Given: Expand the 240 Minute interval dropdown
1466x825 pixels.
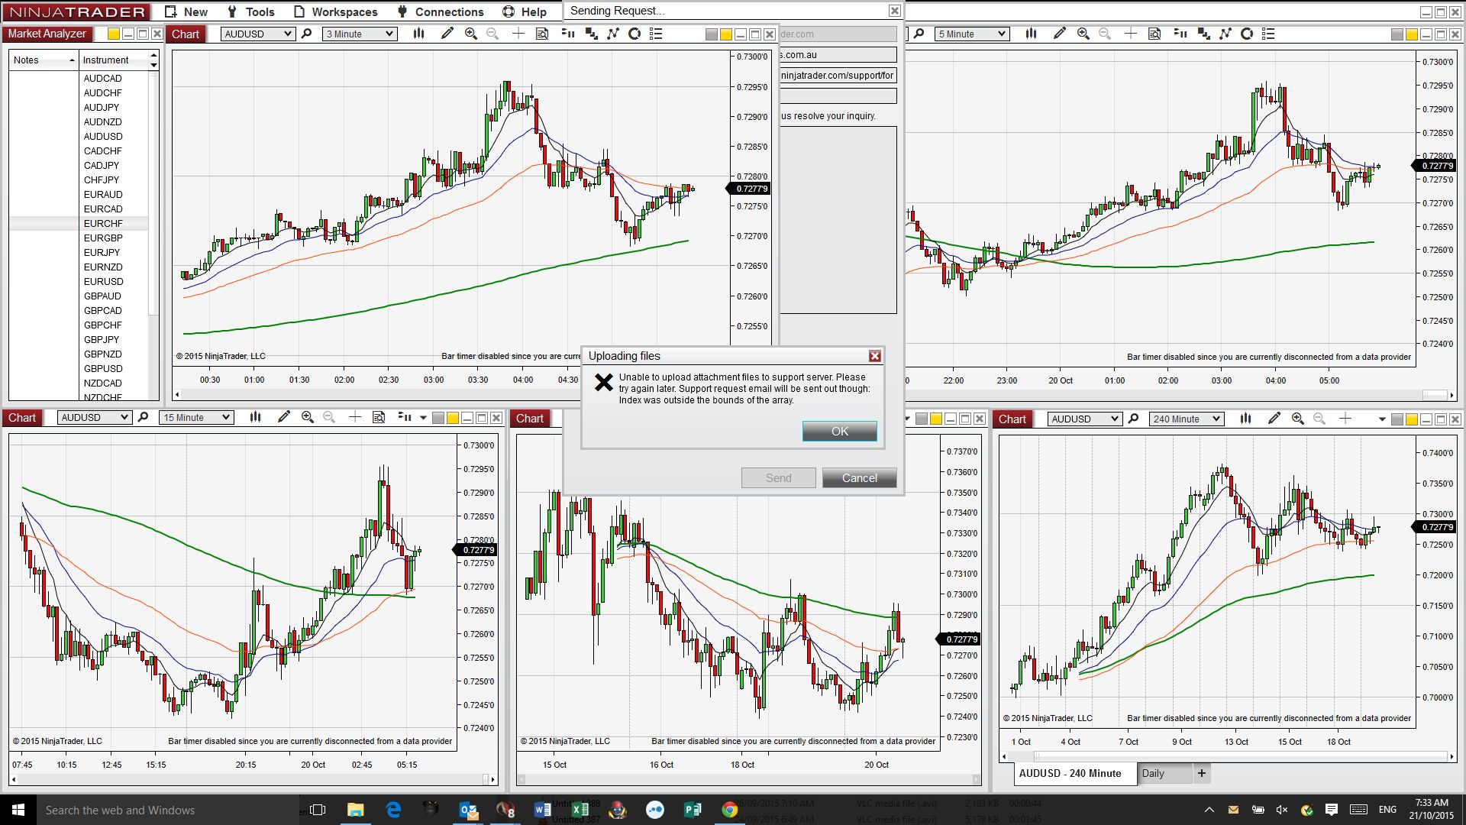Looking at the screenshot, I should [1217, 419].
